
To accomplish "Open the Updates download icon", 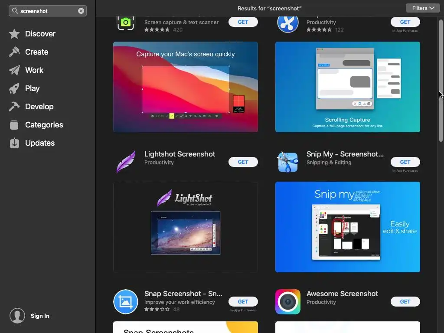I will 14,143.
